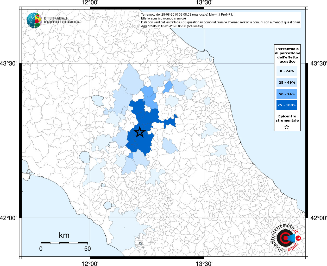The height and width of the screenshot is (266, 327).
Task: Click 'Epicentro strumentale' legend label
Action: 287,118
